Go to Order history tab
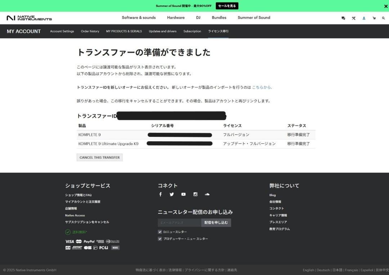The width and height of the screenshot is (389, 275). click(x=90, y=31)
